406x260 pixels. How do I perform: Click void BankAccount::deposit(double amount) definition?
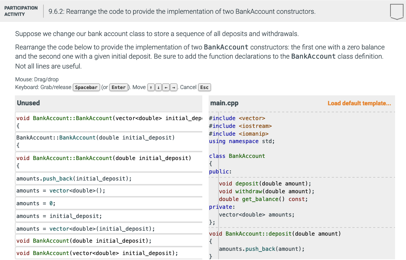pos(275,234)
